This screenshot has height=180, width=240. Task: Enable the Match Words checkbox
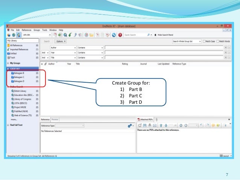click(218, 41)
